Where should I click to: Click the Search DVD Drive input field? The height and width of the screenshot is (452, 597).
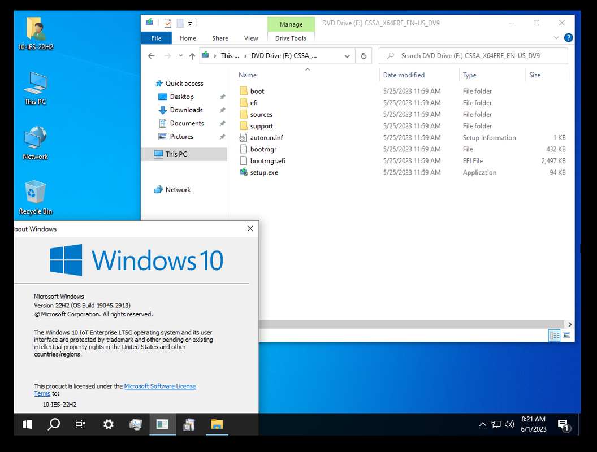473,56
